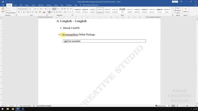
Task: Apply the Heading 1 style
Action: pos(93,10)
